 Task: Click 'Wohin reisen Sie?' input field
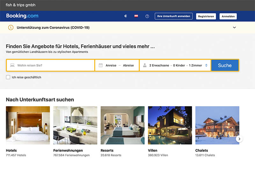[x=54, y=65]
